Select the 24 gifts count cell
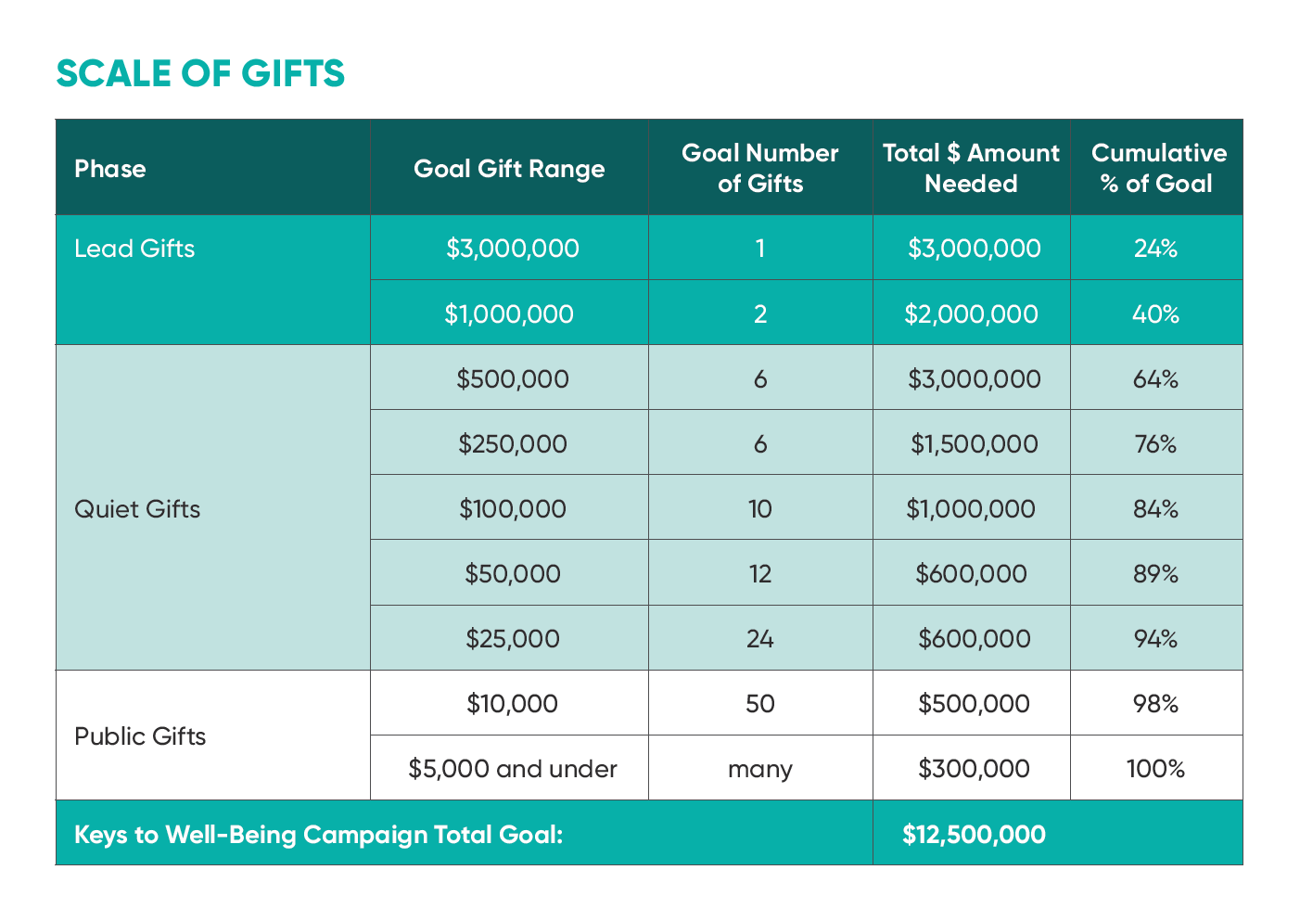This screenshot has width=1300, height=921. 760,639
